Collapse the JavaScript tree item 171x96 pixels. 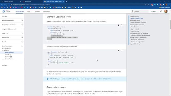pos(3,50)
